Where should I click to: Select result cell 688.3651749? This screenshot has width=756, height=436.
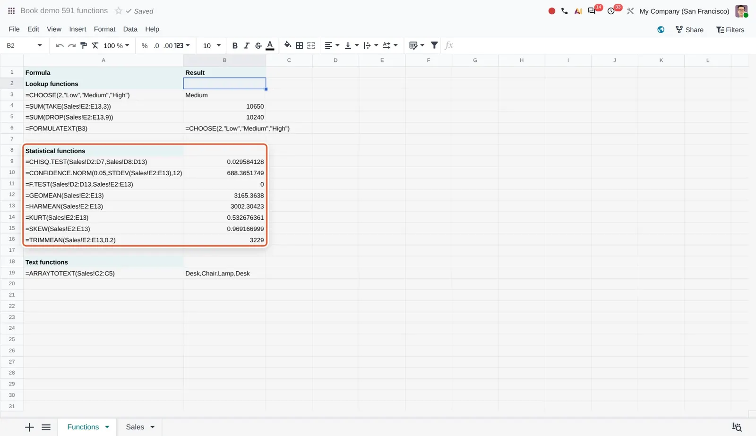click(x=224, y=173)
